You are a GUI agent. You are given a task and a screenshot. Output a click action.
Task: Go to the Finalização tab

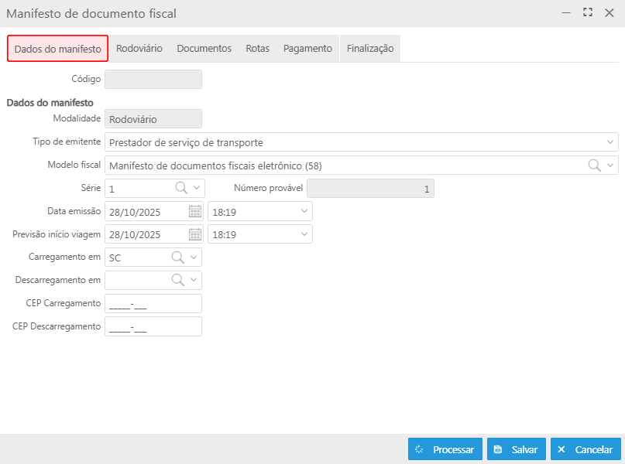[369, 48]
